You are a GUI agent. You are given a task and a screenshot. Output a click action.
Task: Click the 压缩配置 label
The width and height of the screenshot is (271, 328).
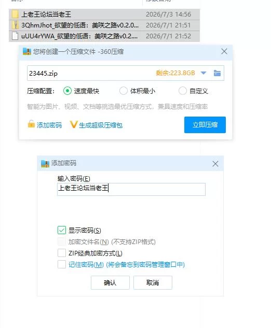[41, 91]
